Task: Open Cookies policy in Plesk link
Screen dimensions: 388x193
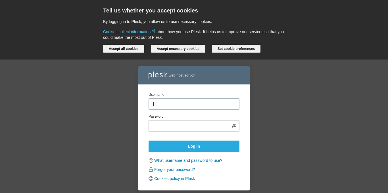Action: [x=174, y=179]
